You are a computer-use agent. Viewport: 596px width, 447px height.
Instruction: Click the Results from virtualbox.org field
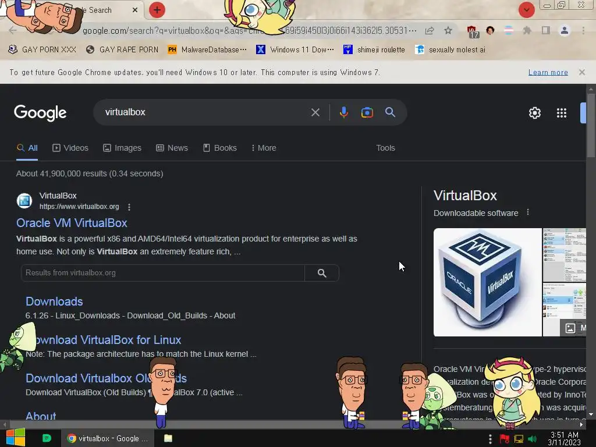coord(163,273)
